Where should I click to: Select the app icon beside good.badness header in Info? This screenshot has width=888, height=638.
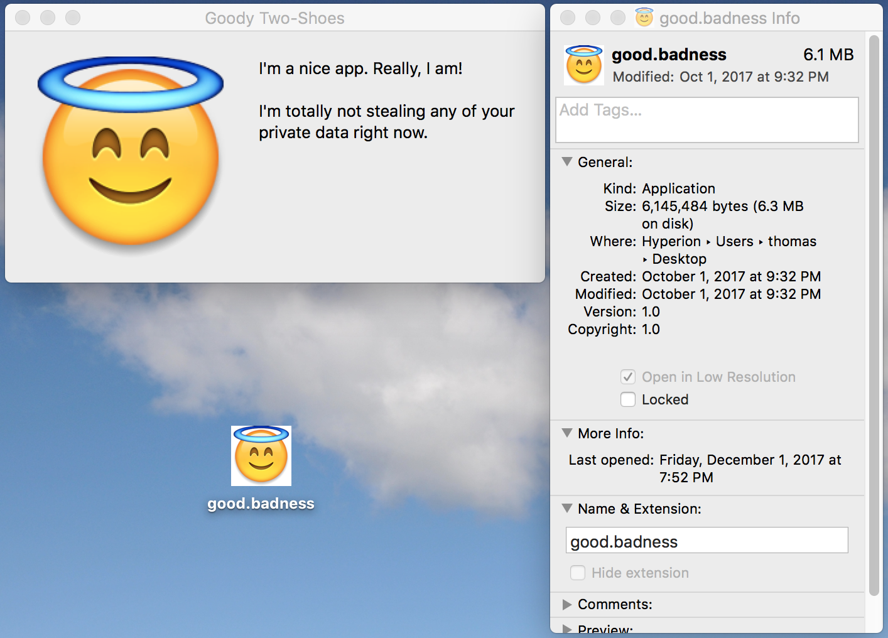pyautogui.click(x=584, y=65)
